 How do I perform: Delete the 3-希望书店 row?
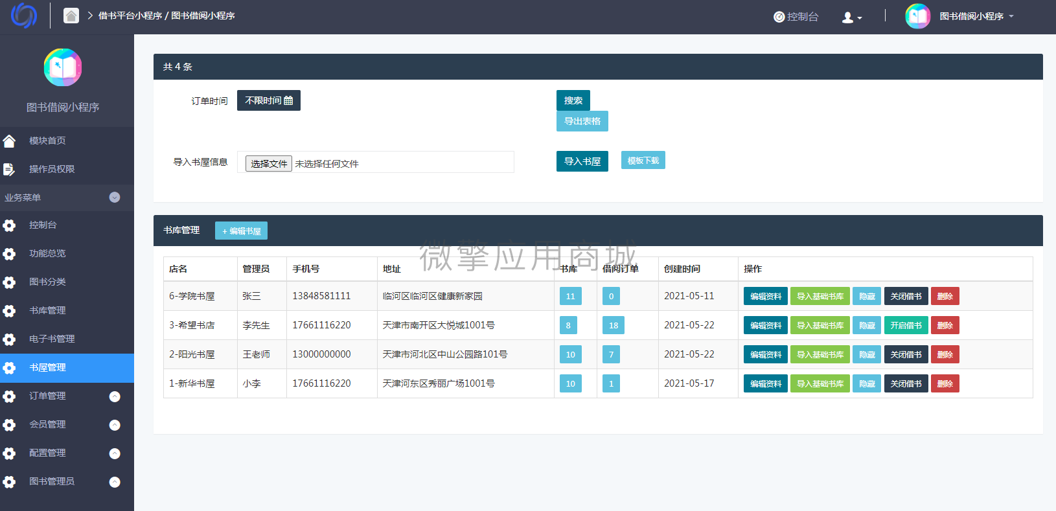click(945, 325)
